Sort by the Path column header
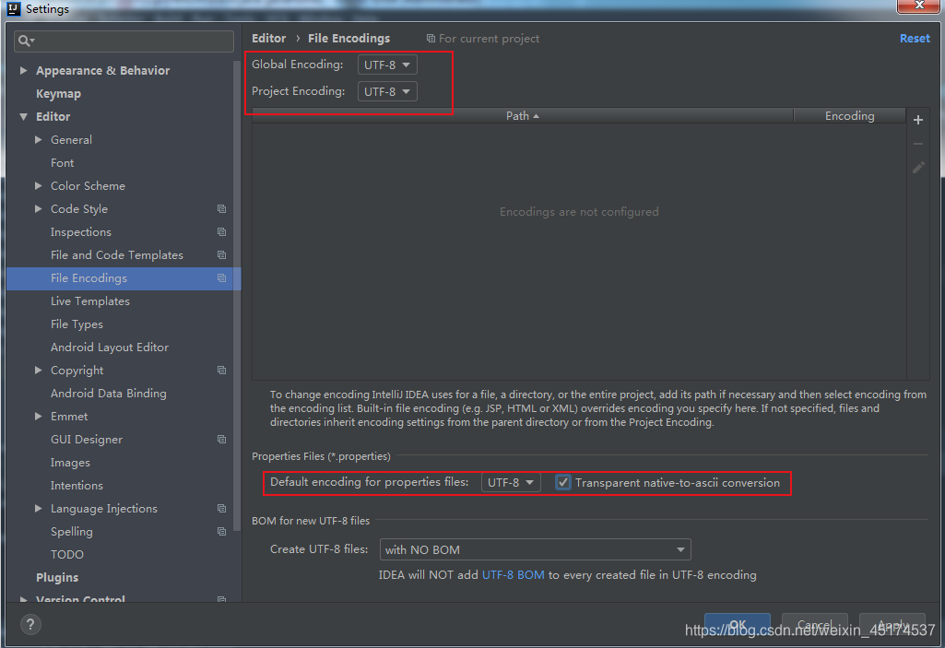Viewport: 945px width, 648px height. 523,116
